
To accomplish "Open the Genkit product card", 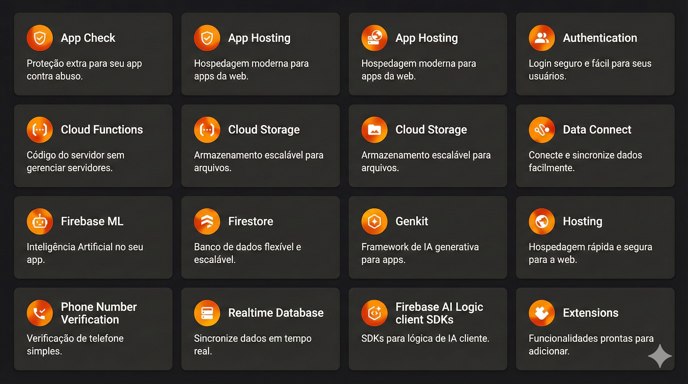I will click(427, 237).
